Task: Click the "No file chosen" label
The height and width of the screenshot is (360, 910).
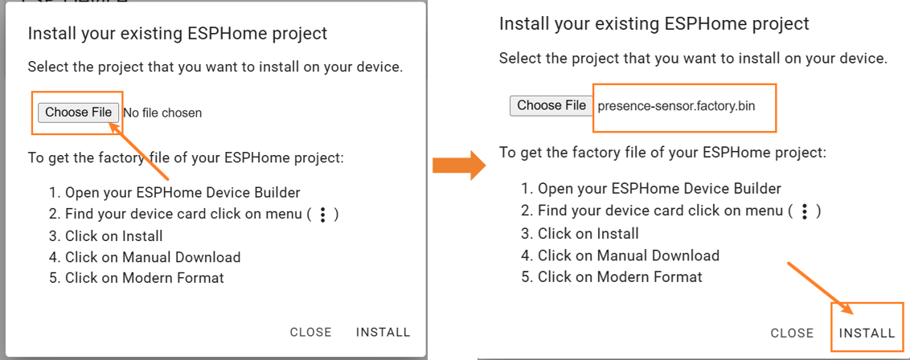Action: [x=162, y=113]
